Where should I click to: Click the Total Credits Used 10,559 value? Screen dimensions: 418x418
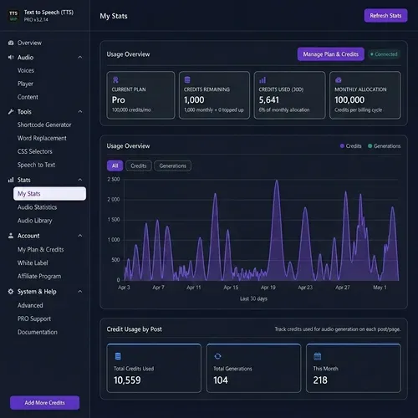coord(127,380)
